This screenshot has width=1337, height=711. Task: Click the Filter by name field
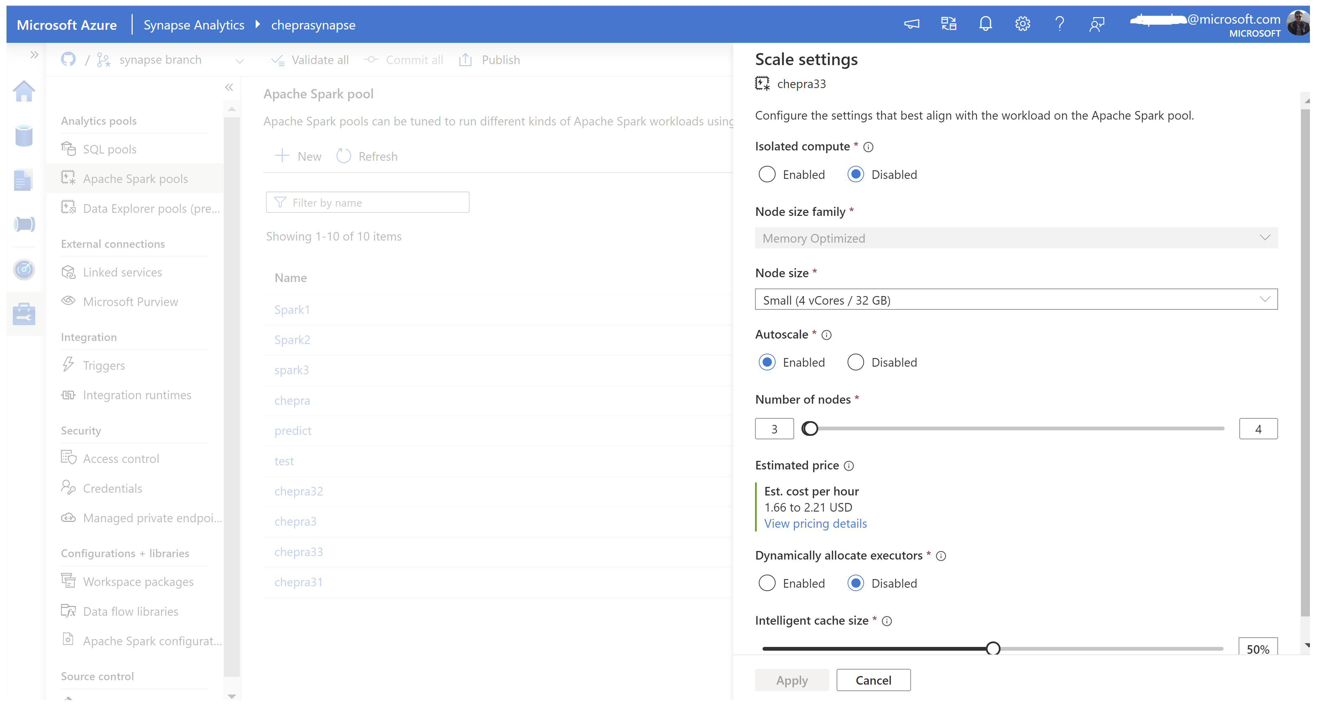(x=367, y=203)
